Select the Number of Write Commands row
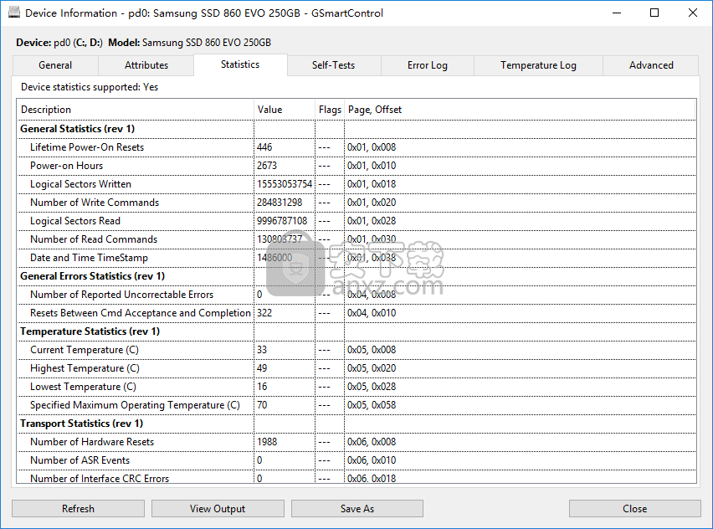Image resolution: width=713 pixels, height=529 pixels. pyautogui.click(x=356, y=203)
